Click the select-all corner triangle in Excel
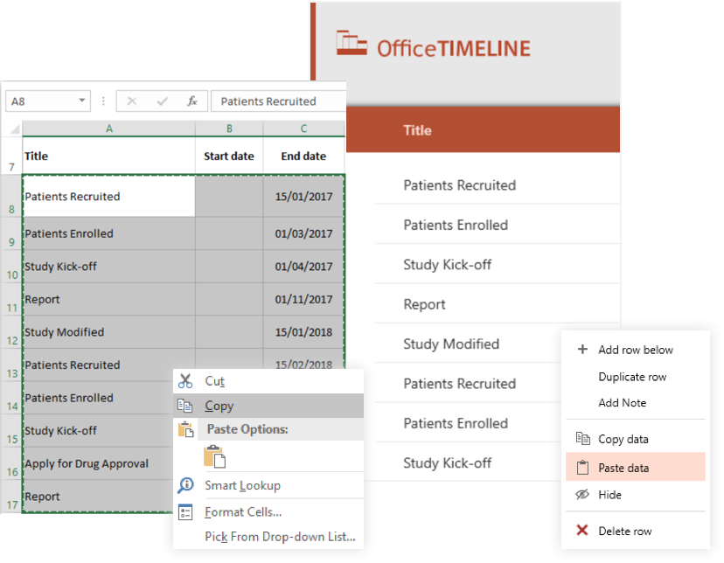This screenshot has height=563, width=724. coord(14,129)
